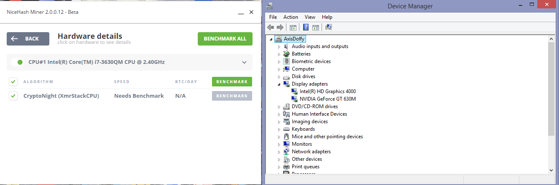Click the Print queues printer icon
Viewport: 559px width, 185px height.
(286, 167)
